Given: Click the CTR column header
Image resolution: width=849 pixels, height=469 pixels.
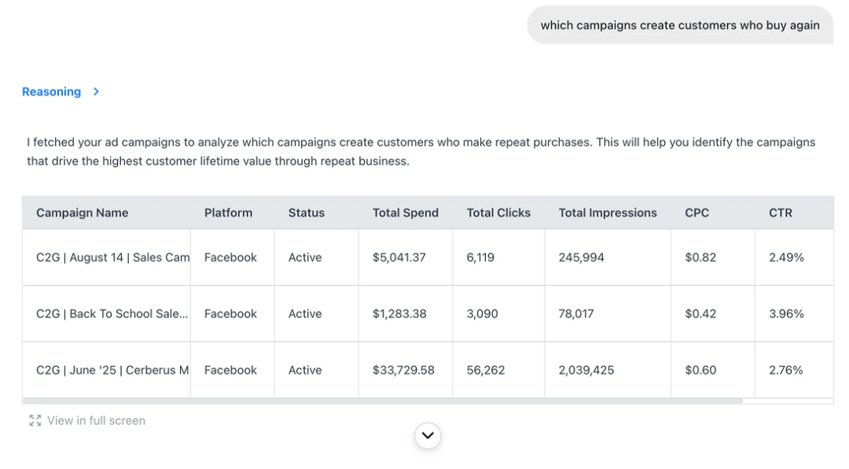Looking at the screenshot, I should (x=780, y=212).
